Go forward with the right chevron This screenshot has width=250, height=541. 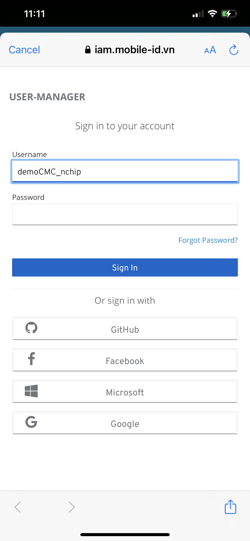72,507
